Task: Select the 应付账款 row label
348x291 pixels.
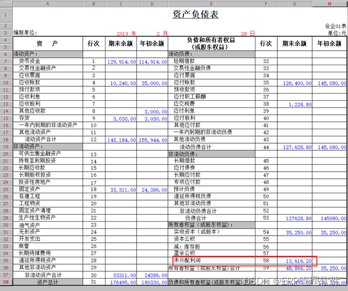Action: coord(184,82)
